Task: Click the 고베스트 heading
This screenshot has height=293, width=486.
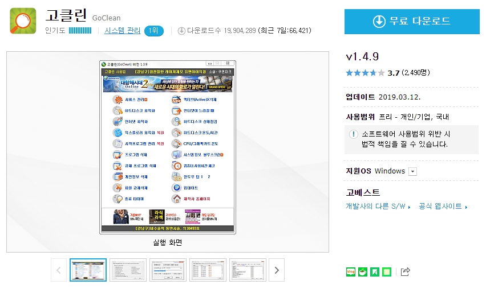Action: pyautogui.click(x=363, y=192)
